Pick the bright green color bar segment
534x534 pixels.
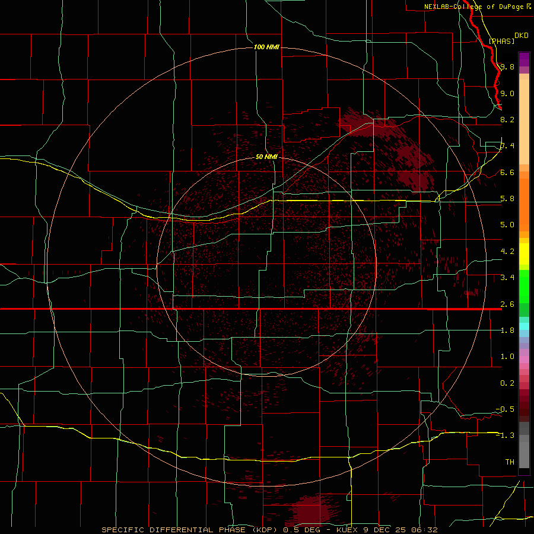click(x=524, y=287)
